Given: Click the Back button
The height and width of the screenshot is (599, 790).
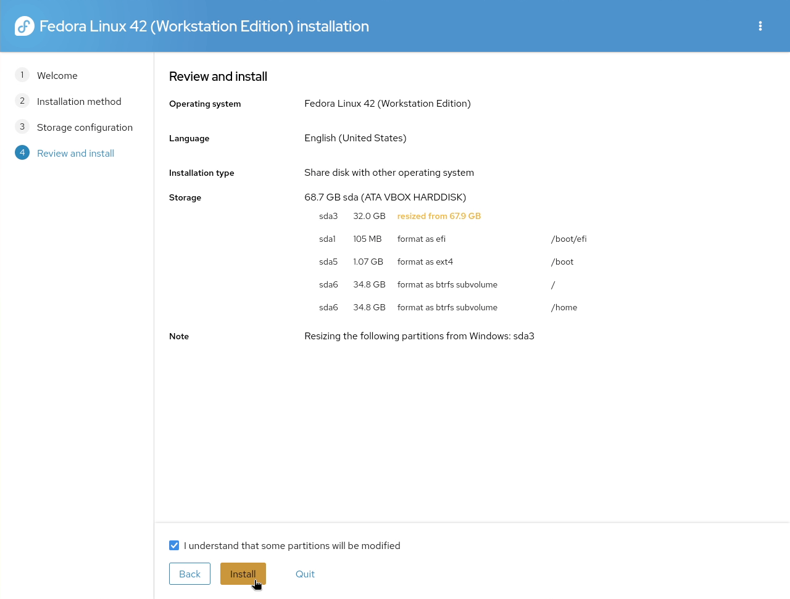Looking at the screenshot, I should 189,574.
